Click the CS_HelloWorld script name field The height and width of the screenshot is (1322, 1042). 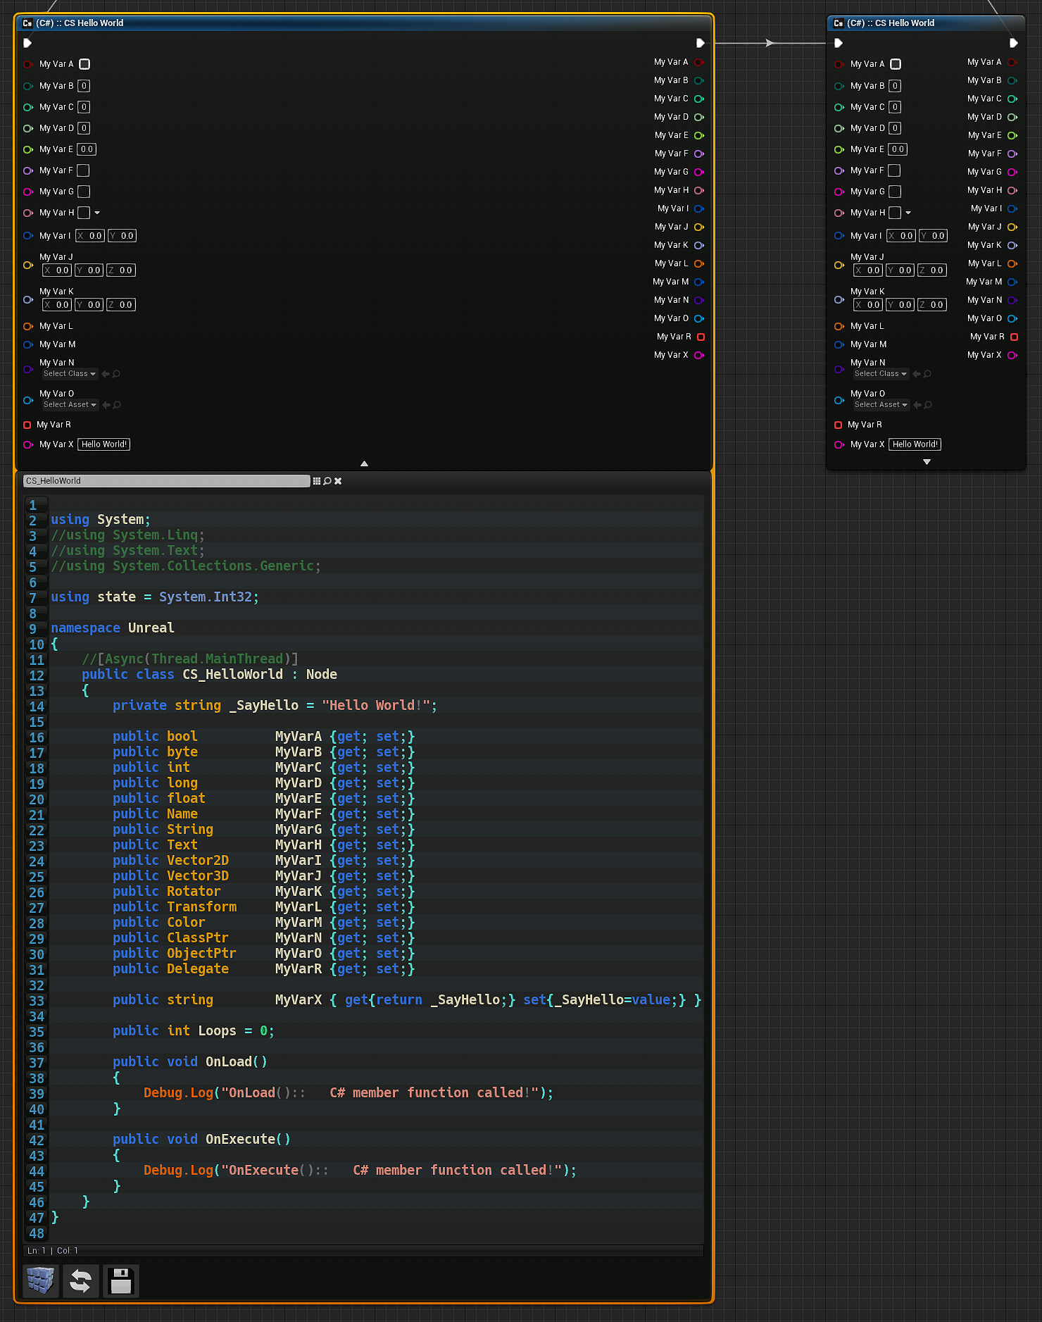tap(166, 481)
